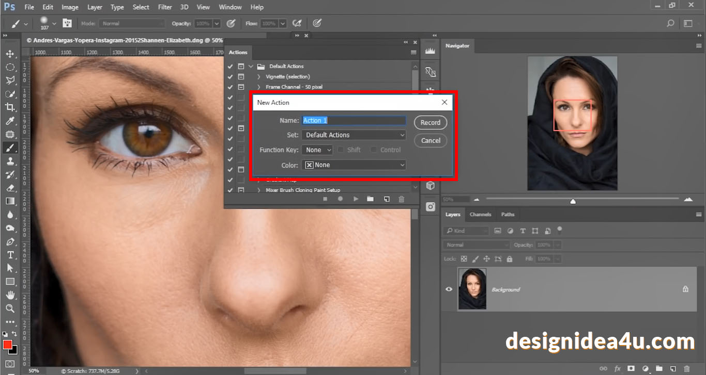Click the red foreground color swatch
This screenshot has height=375, width=706.
(x=7, y=345)
